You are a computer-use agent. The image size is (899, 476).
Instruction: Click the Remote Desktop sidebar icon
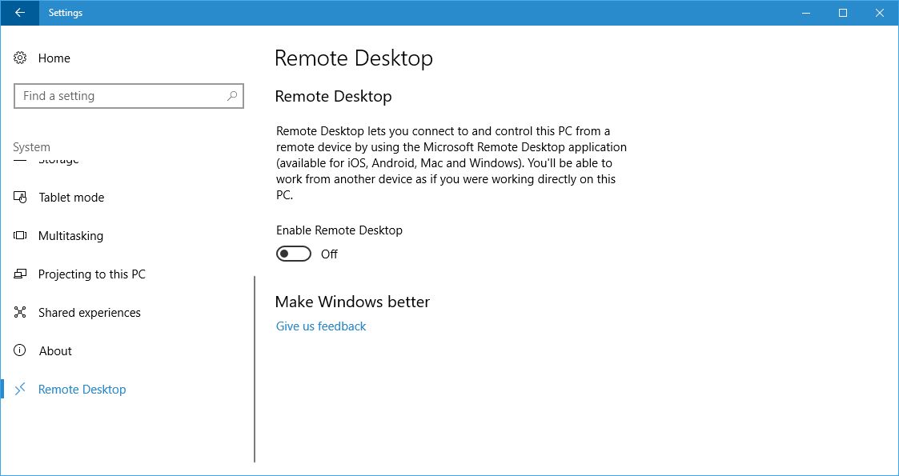pos(20,389)
